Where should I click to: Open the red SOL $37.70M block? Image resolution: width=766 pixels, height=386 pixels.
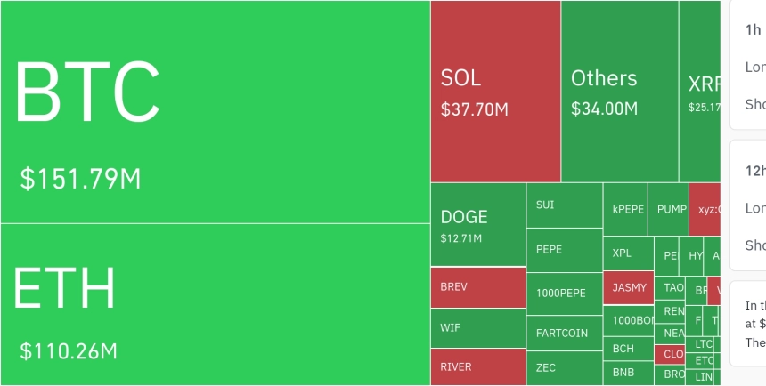(x=495, y=92)
